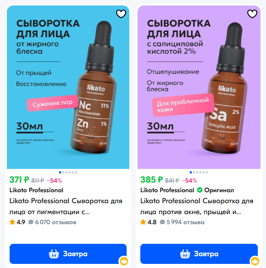Open the Likato Professional brand link on the right card

coord(167,190)
